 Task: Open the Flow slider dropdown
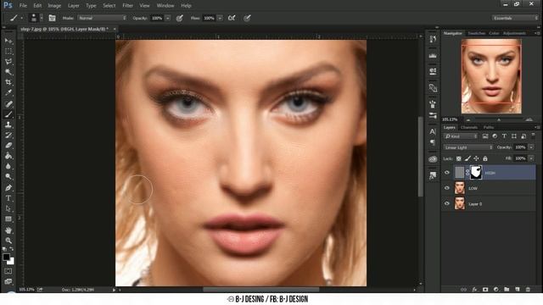[220, 18]
